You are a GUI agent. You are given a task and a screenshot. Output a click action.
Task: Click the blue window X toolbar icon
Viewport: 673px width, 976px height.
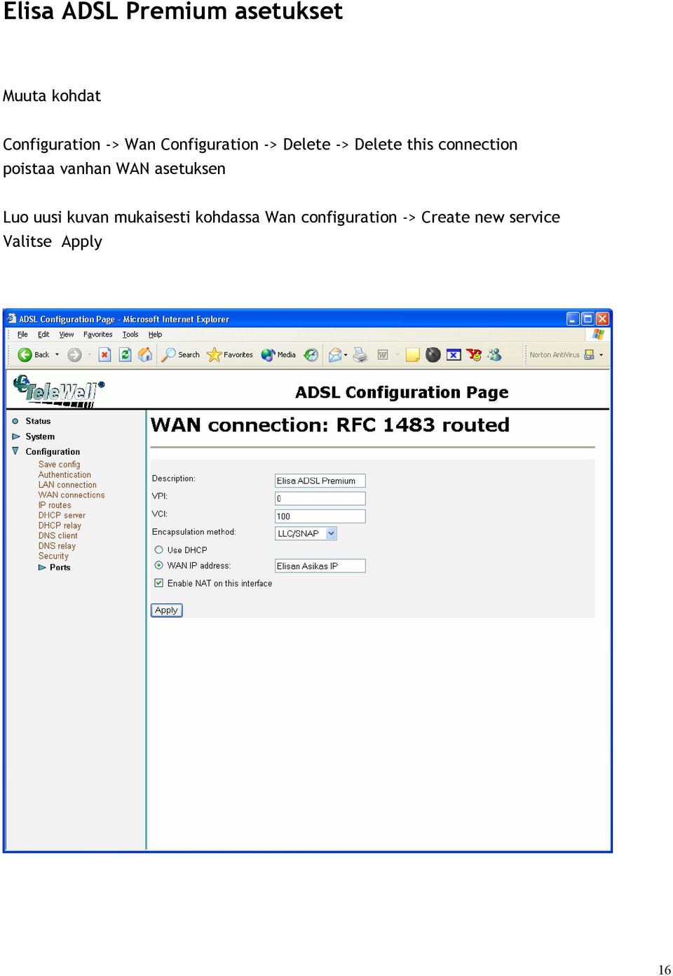click(454, 355)
